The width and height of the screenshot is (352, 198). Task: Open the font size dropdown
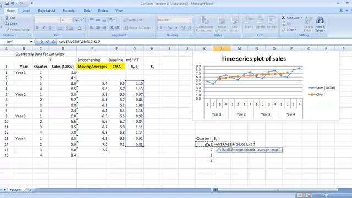pos(70,20)
